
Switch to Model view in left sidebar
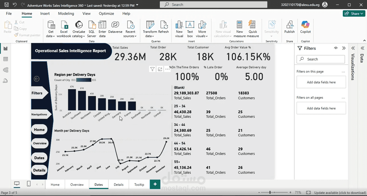pyautogui.click(x=5, y=70)
